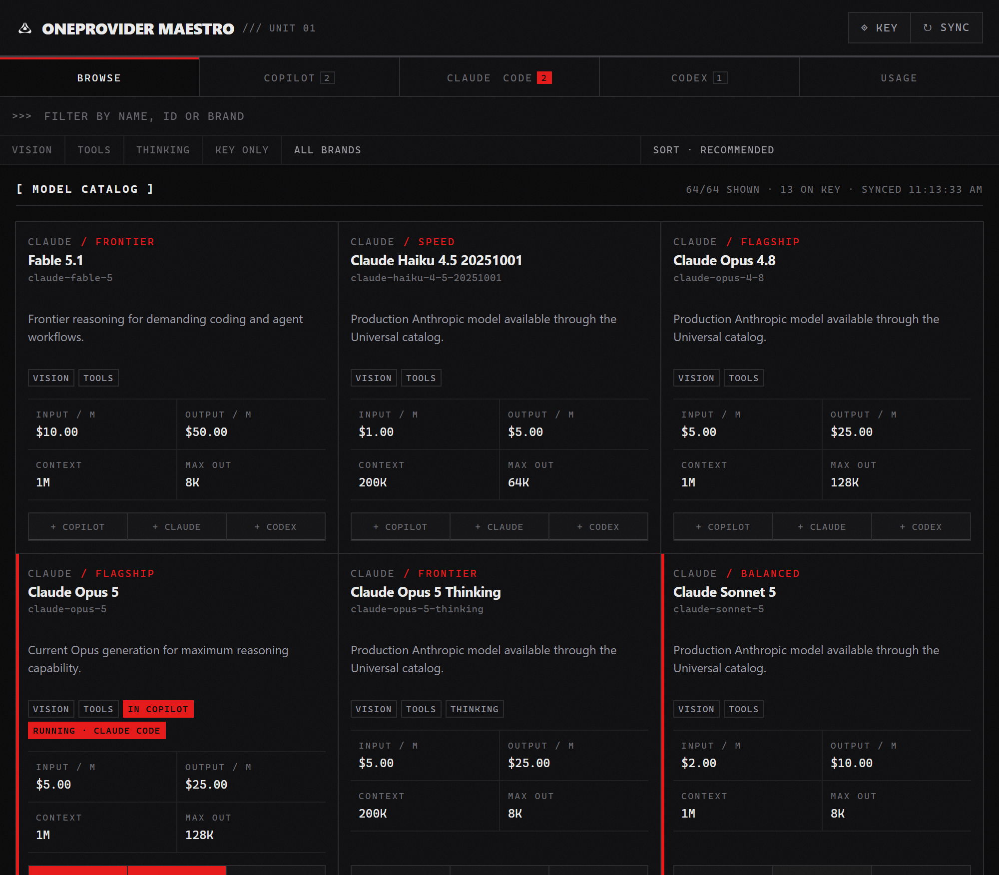Add Fable 5.1 to Claude
Viewport: 999px width, 875px height.
click(177, 527)
